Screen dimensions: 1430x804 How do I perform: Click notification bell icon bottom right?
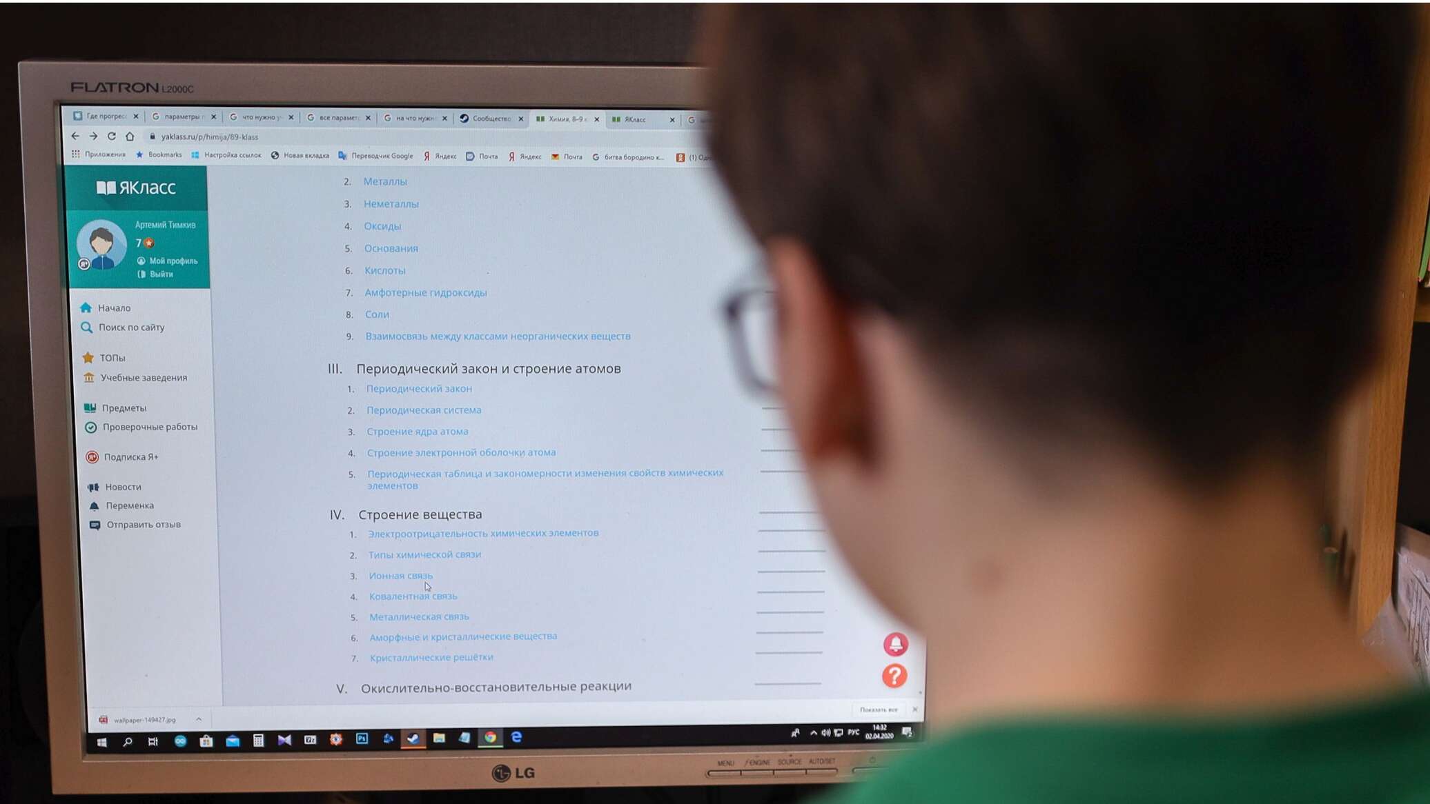click(894, 644)
